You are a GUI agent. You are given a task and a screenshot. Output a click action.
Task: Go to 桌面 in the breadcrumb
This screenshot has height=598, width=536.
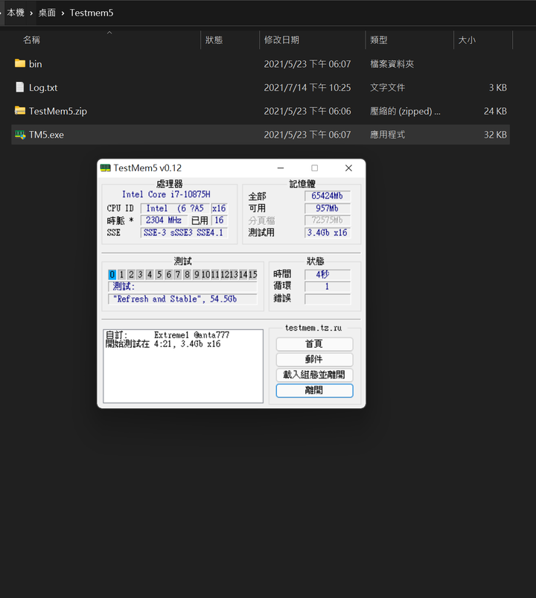coord(47,13)
